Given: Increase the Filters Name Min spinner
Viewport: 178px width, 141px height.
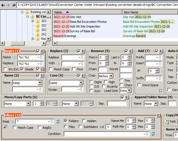Looking at the screenshot, I should [134, 120].
